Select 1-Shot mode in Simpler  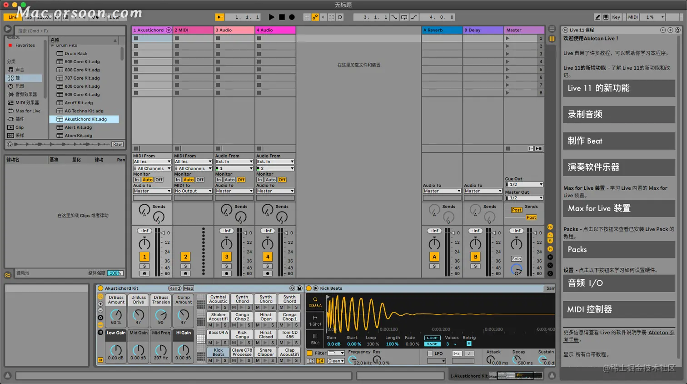(x=315, y=320)
